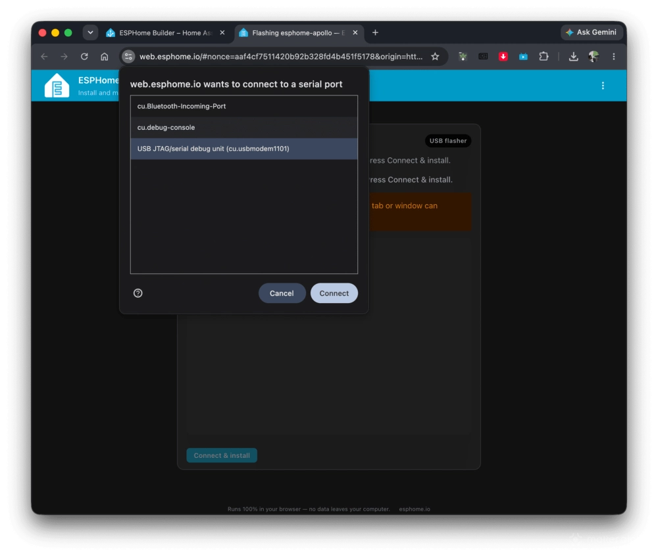Close the browser window with red button
Screen dimensions: 658x556
pos(42,33)
